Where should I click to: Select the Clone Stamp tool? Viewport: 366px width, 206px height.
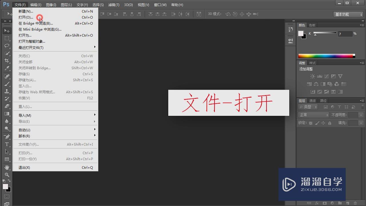tap(7, 91)
